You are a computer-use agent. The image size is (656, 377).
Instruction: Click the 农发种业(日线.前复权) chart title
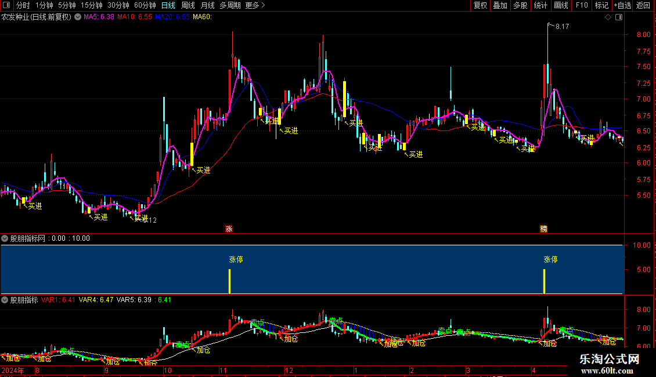[37, 17]
